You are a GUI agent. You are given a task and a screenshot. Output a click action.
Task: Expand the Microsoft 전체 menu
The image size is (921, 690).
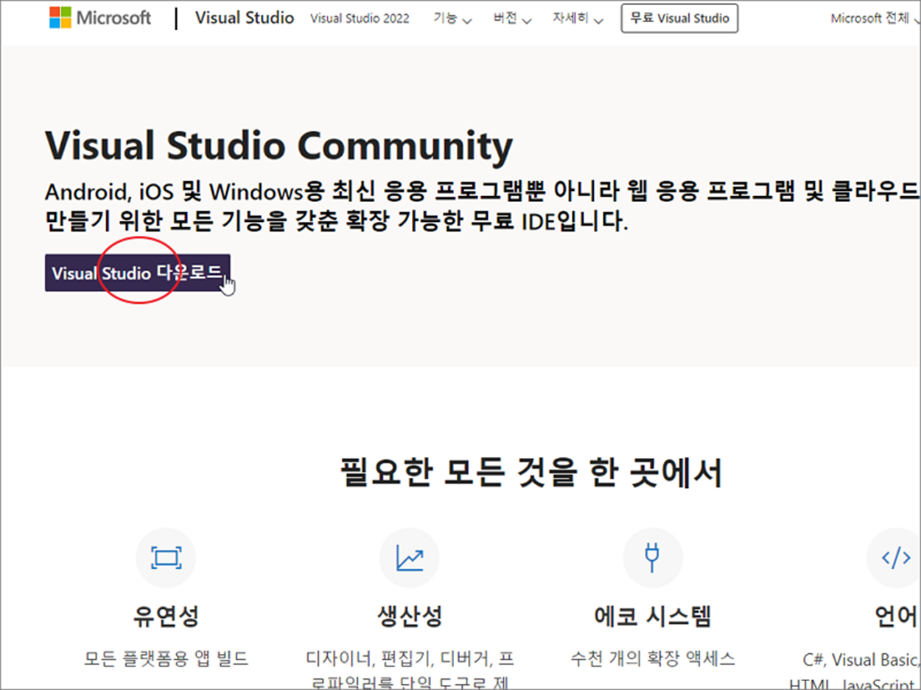pyautogui.click(x=875, y=19)
